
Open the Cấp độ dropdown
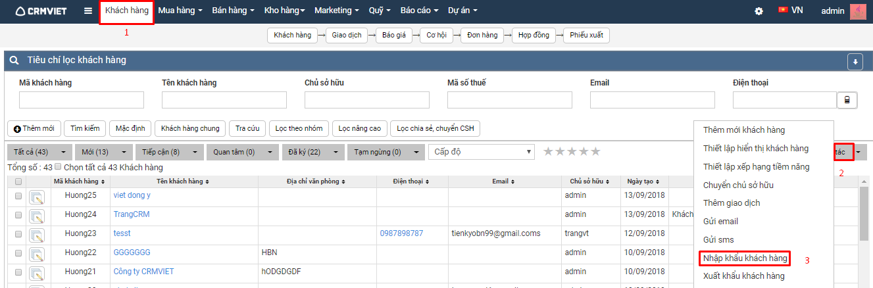pyautogui.click(x=482, y=152)
